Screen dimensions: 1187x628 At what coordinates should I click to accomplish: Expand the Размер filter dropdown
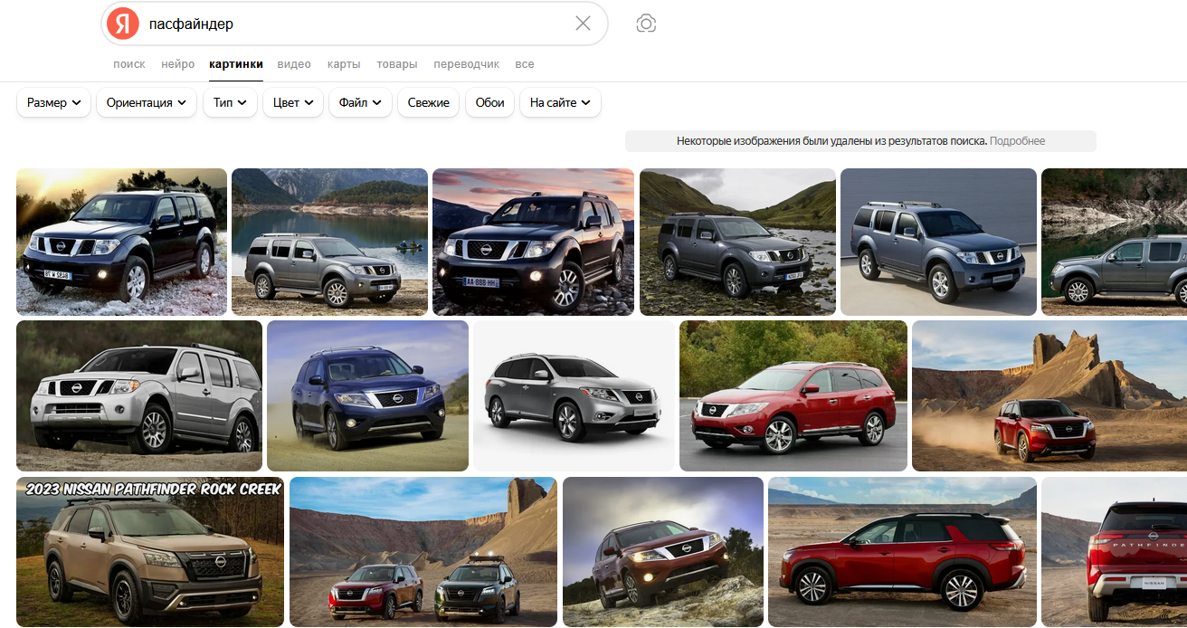pos(54,103)
